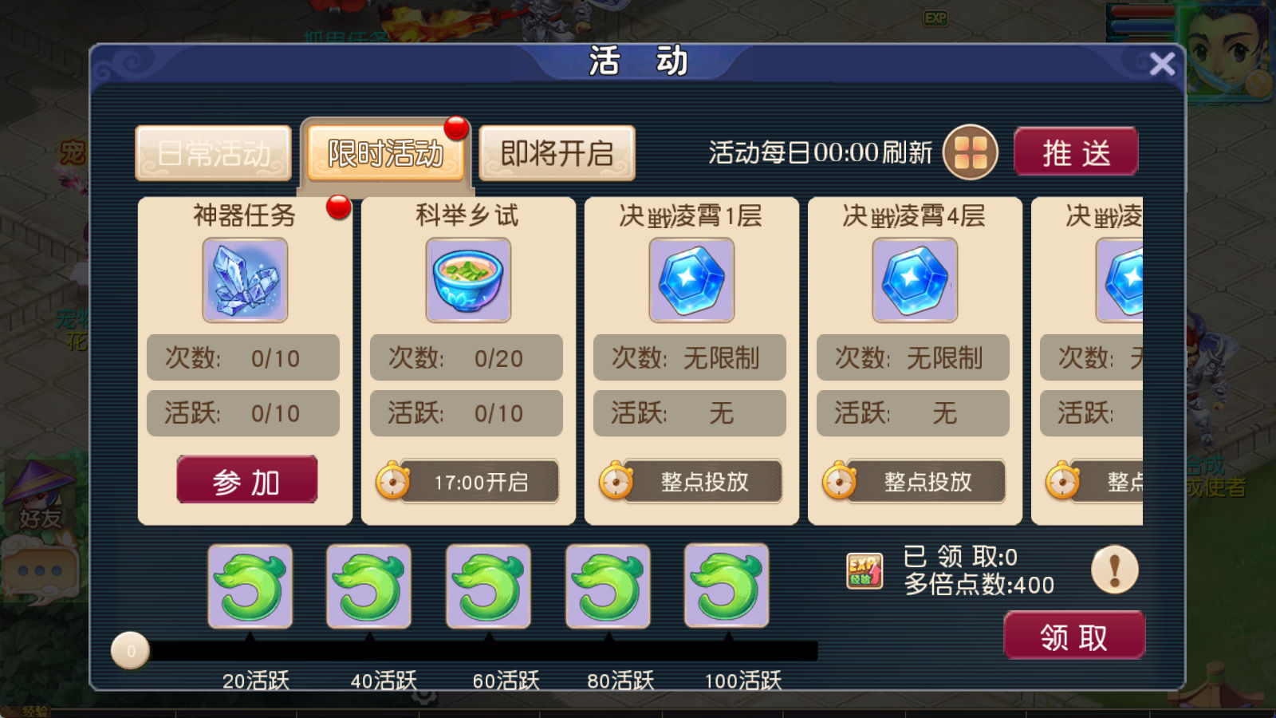Image resolution: width=1276 pixels, height=718 pixels.
Task: Click the 参加 button
Action: [246, 479]
